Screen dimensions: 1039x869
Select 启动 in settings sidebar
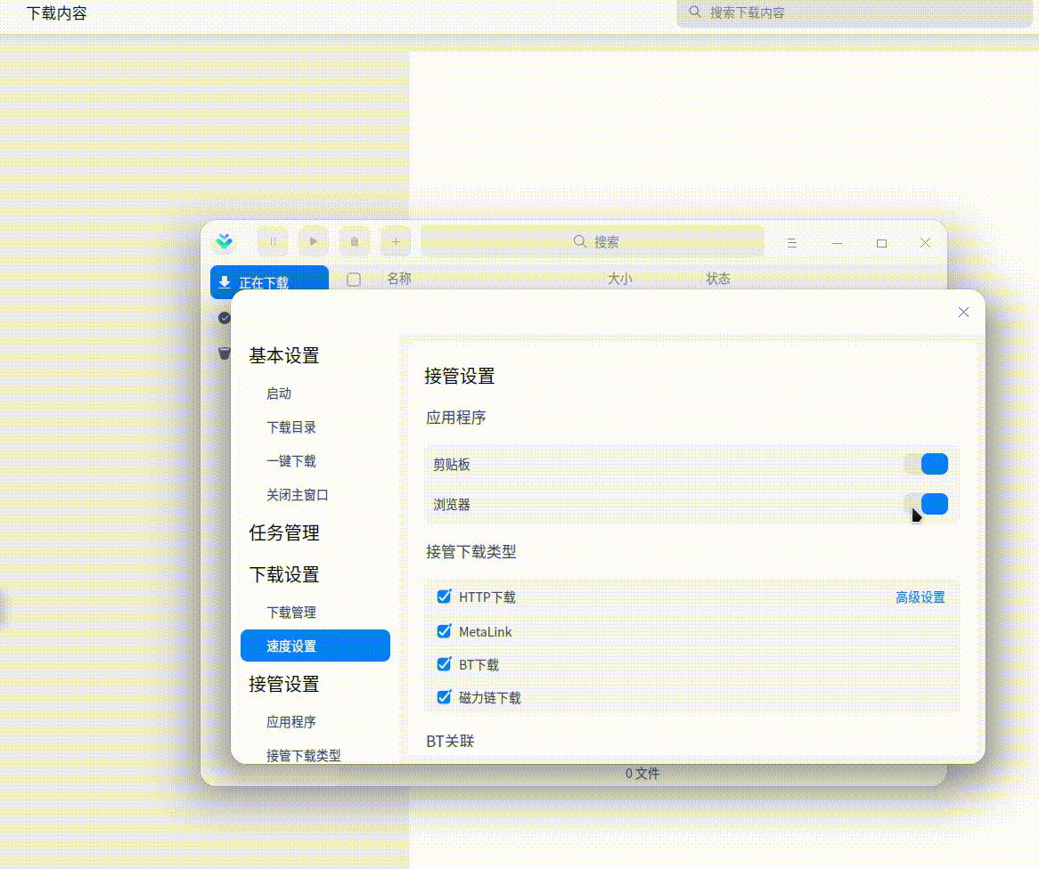click(x=279, y=394)
